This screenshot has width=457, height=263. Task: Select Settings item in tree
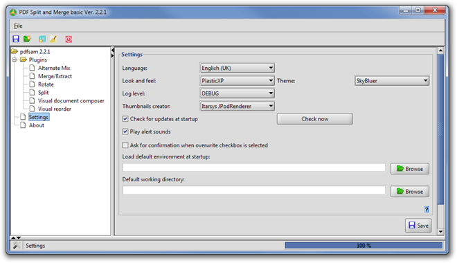tap(39, 117)
